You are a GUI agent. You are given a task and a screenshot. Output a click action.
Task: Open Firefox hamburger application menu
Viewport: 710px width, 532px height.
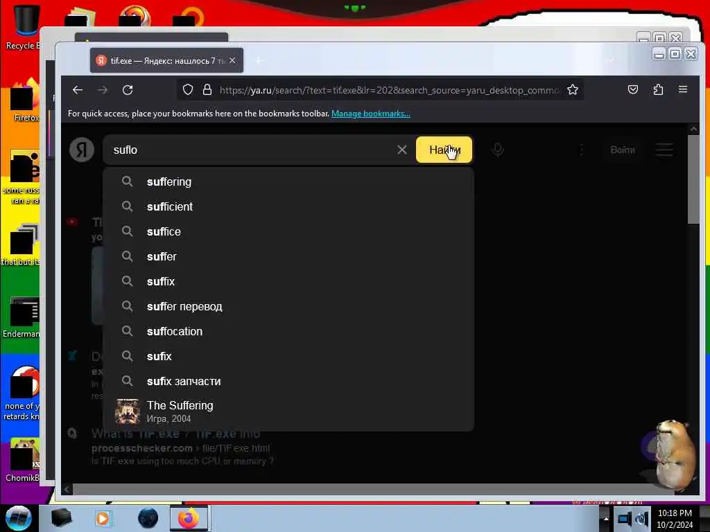(683, 89)
